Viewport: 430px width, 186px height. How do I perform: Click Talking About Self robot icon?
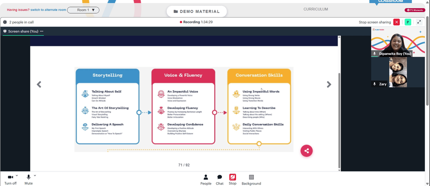[x=85, y=94]
